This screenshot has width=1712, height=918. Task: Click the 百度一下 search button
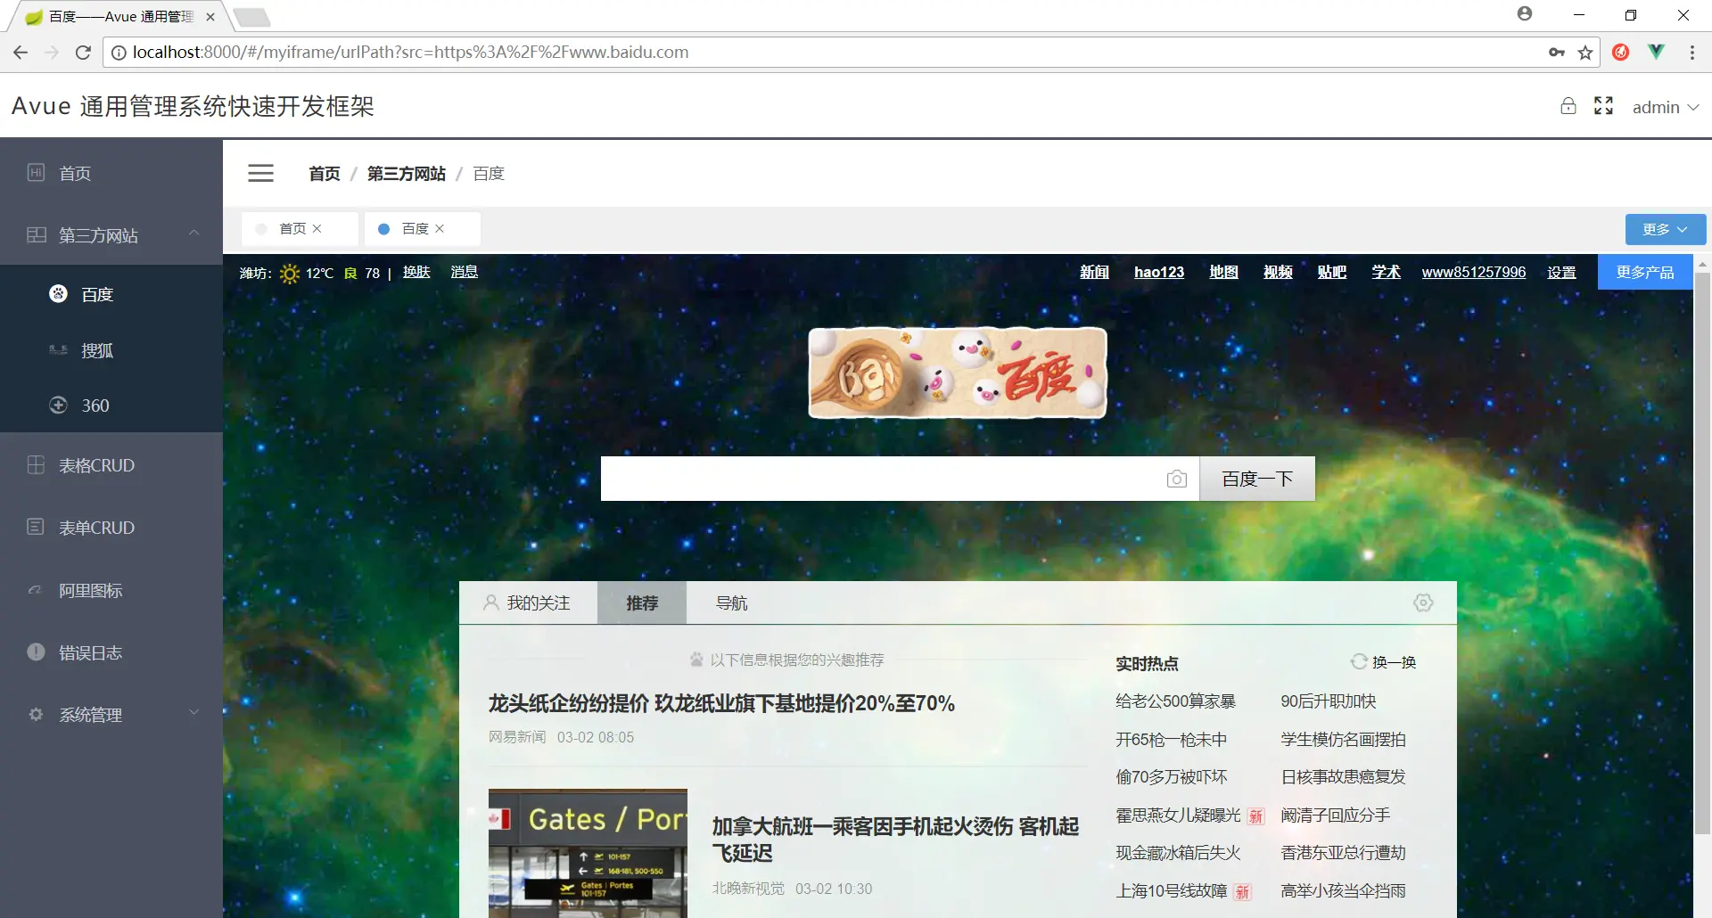click(x=1257, y=479)
